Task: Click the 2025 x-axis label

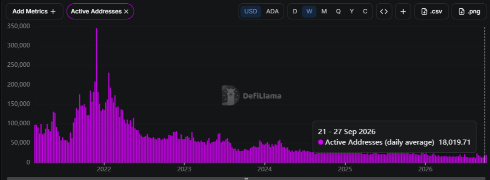Action: tap(345, 169)
